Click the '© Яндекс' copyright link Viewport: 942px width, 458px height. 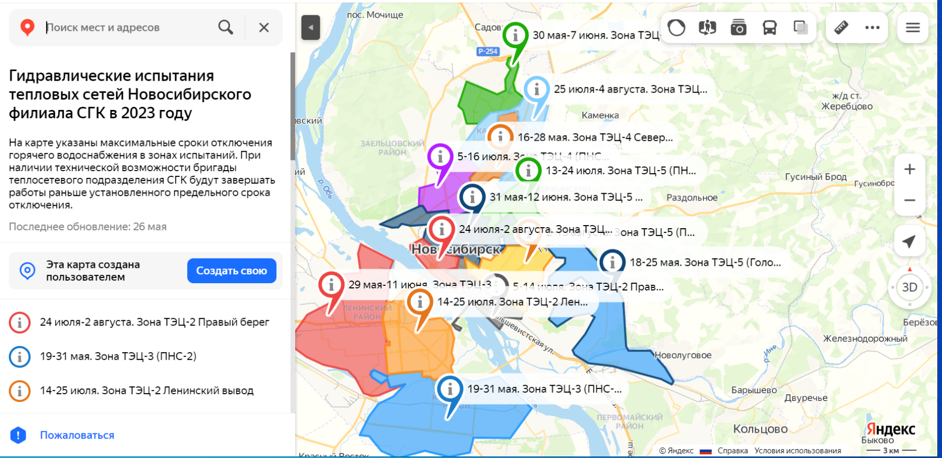click(676, 451)
